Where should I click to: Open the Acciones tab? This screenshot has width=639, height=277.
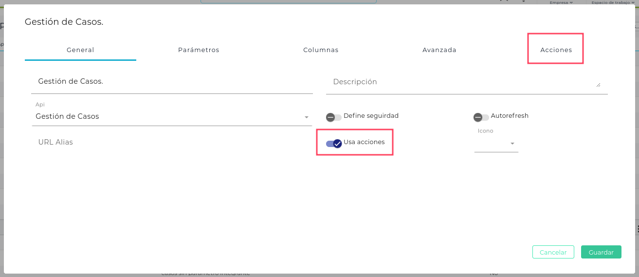tap(556, 50)
